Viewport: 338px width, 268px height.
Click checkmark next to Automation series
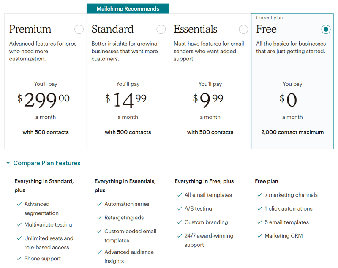point(100,204)
